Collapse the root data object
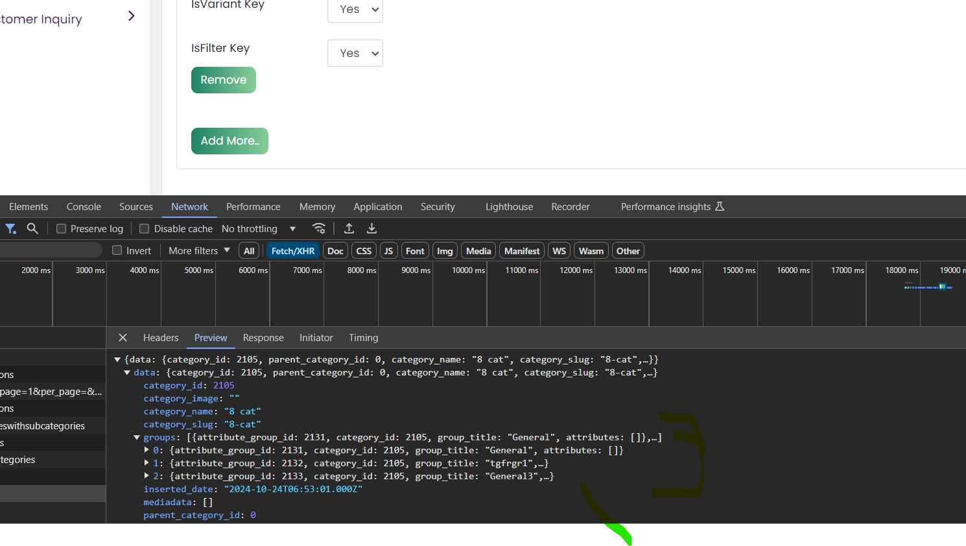 (x=117, y=359)
